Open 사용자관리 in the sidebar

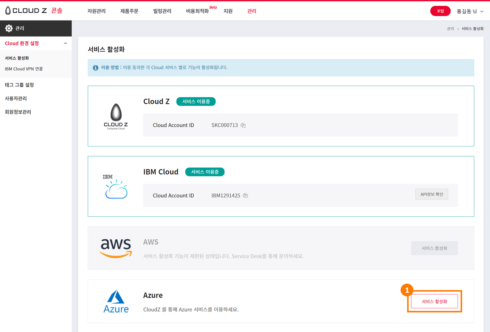click(16, 98)
